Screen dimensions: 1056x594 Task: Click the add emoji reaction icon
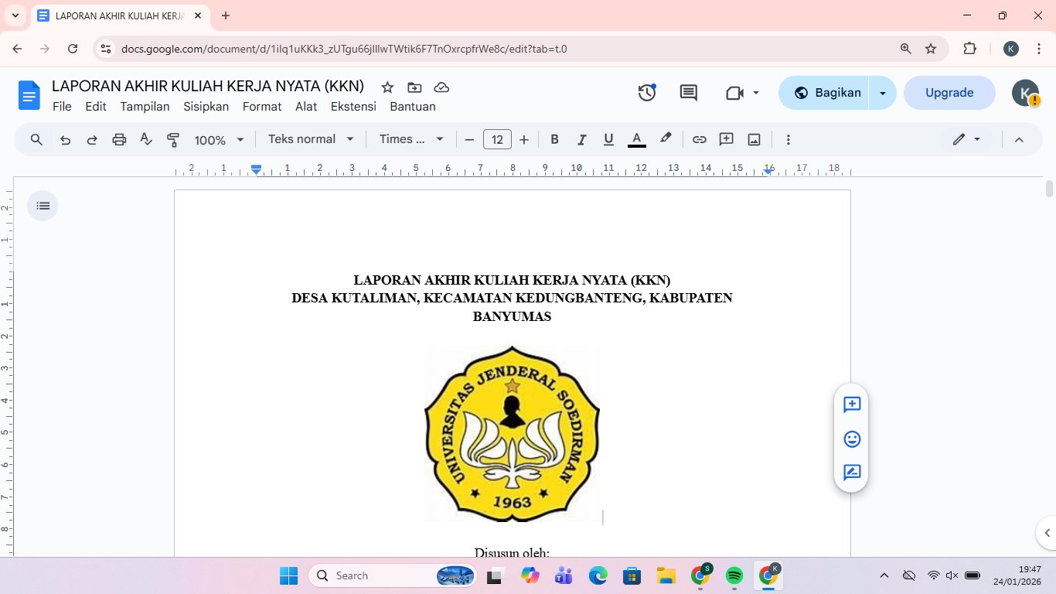(x=852, y=439)
